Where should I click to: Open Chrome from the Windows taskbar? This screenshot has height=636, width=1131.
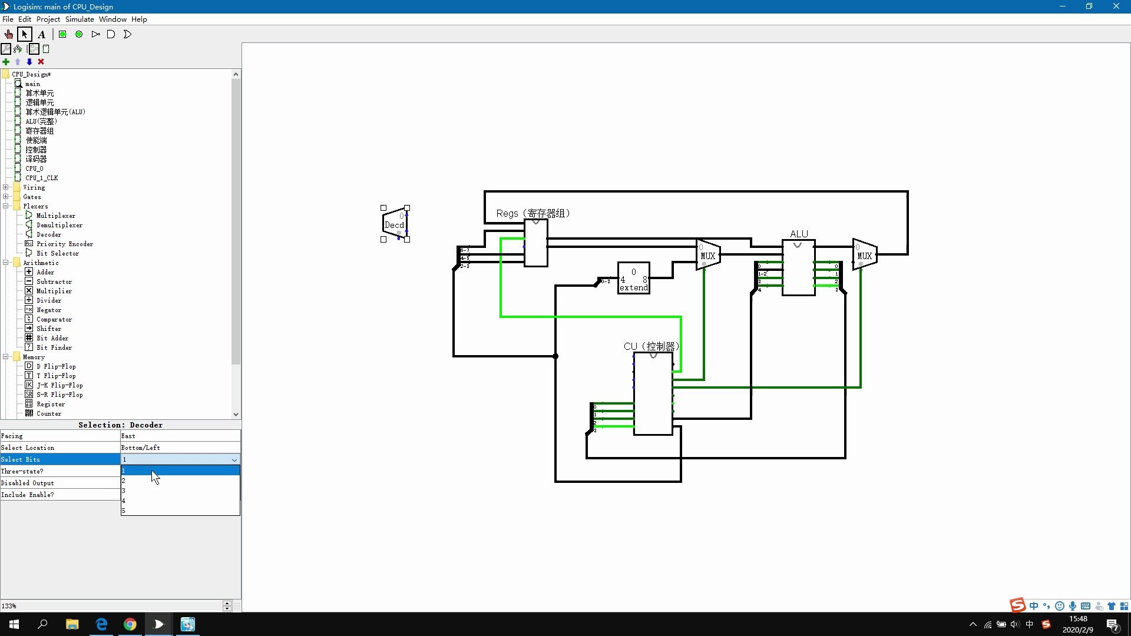[130, 624]
